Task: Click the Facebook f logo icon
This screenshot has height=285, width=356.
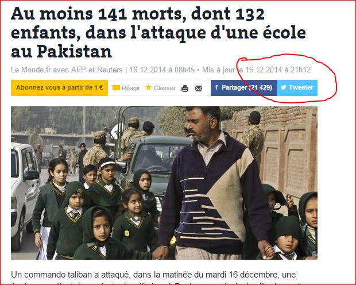Action: [216, 87]
